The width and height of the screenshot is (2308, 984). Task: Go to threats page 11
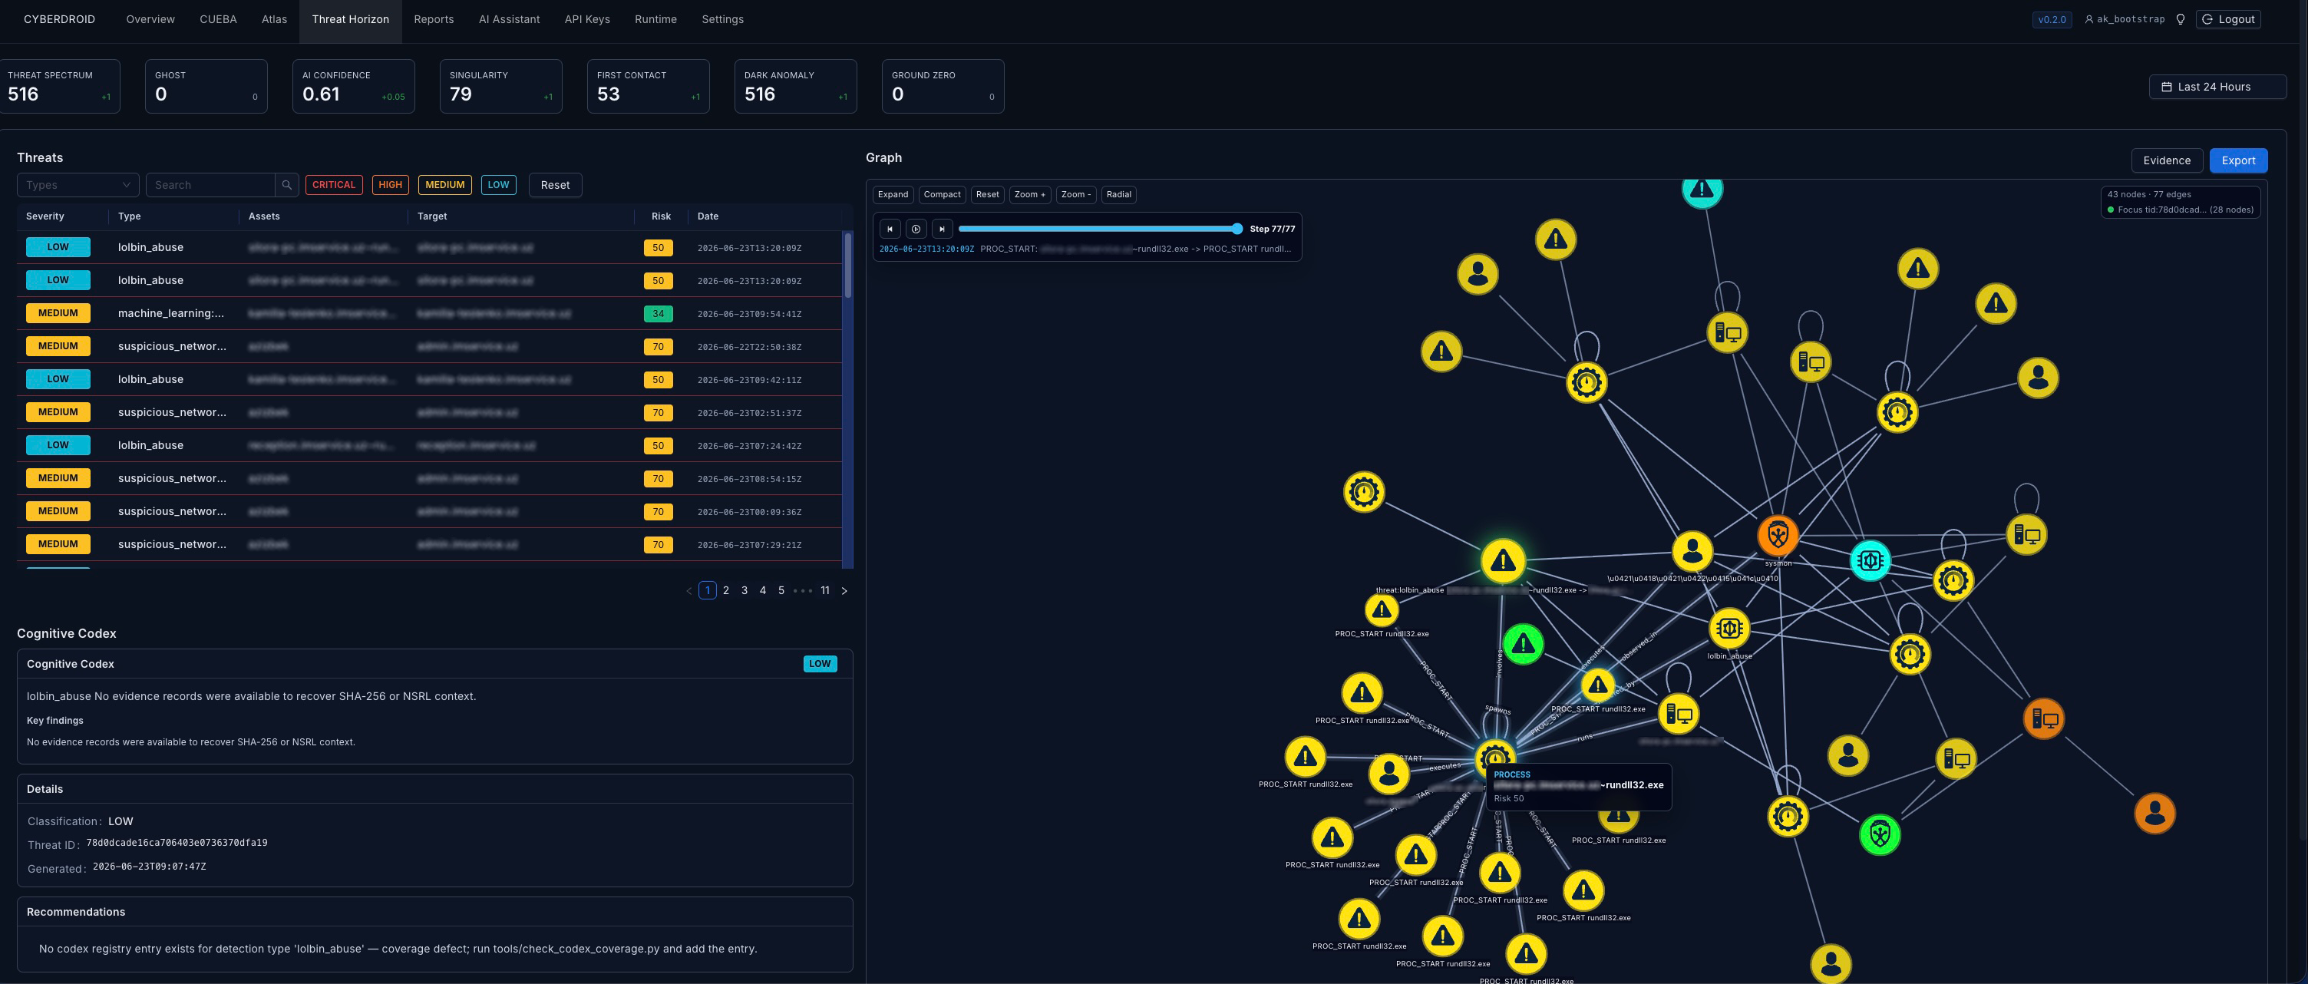click(x=825, y=590)
